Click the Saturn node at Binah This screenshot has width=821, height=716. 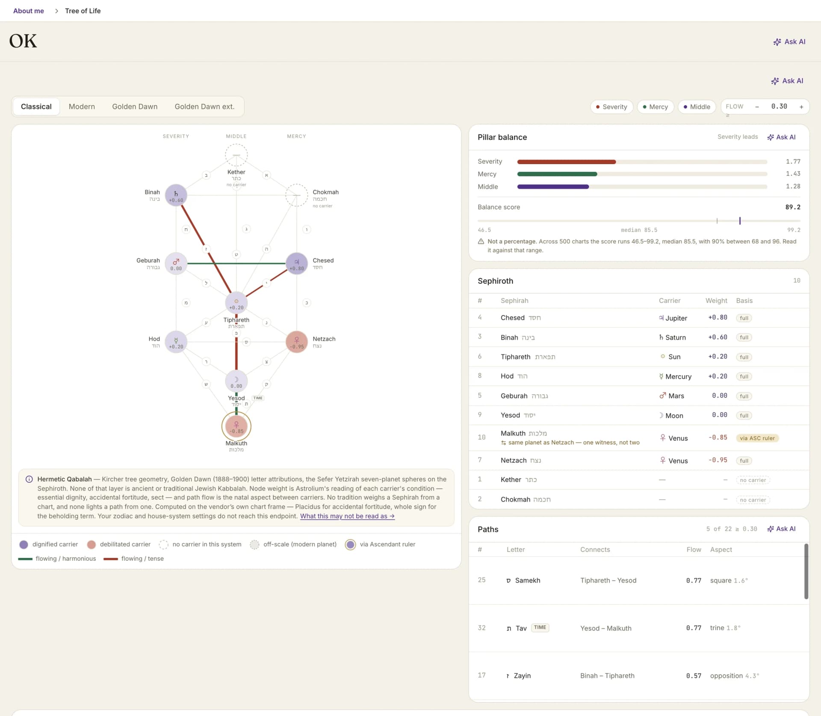point(176,196)
